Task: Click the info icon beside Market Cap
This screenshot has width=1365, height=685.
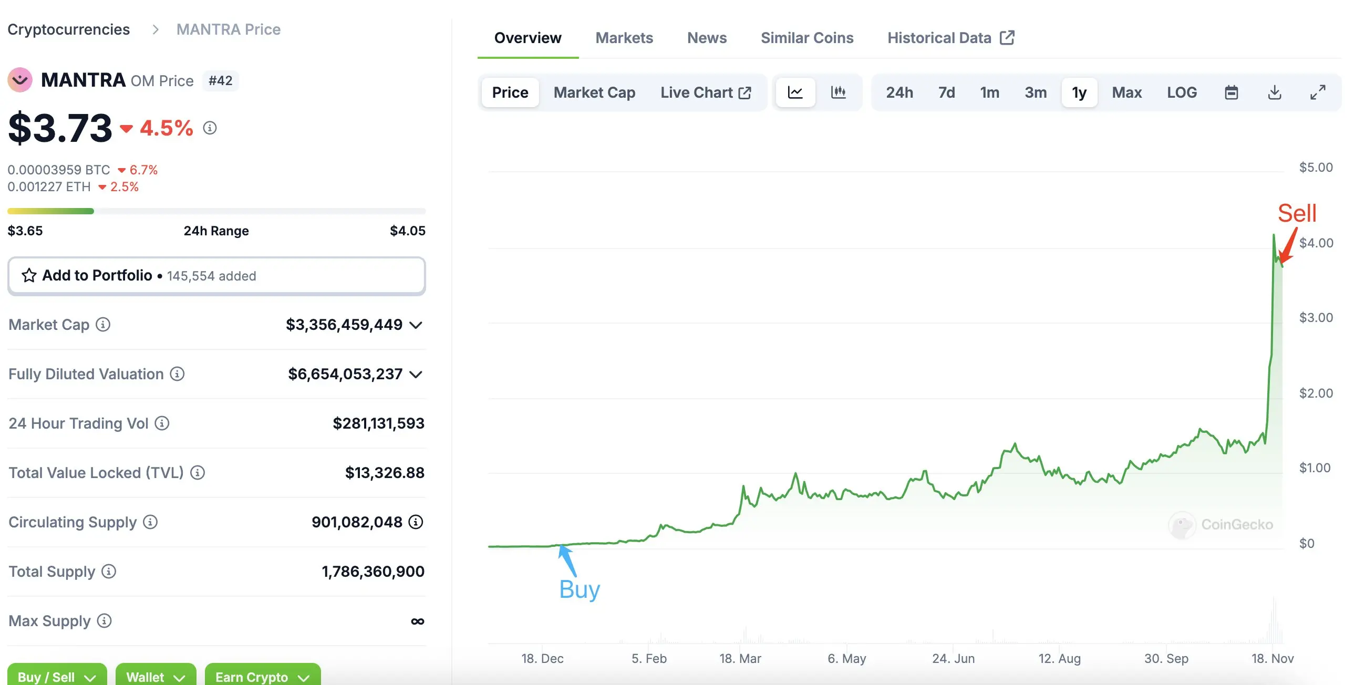Action: [x=103, y=324]
